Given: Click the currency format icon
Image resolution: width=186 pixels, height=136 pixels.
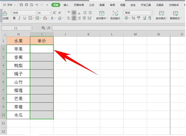Looking at the screenshot, I should click(x=126, y=18).
